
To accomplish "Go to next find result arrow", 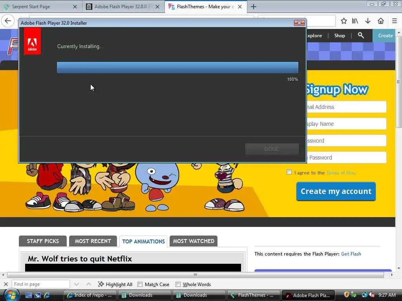I will point(76,284).
